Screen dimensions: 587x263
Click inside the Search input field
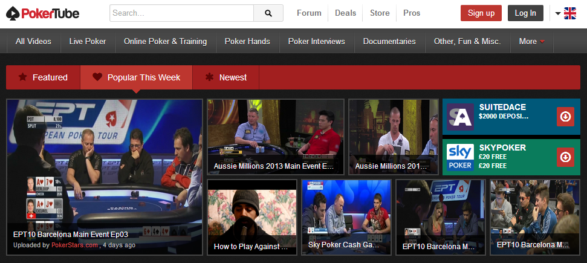[181, 13]
